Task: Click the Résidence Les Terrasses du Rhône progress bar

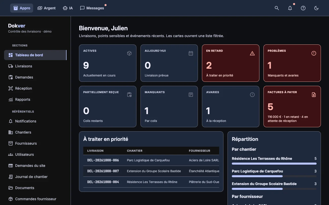Action: click(x=274, y=164)
